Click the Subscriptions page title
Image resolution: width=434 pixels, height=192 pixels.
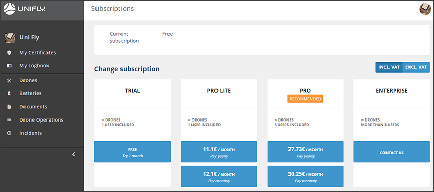tap(113, 9)
